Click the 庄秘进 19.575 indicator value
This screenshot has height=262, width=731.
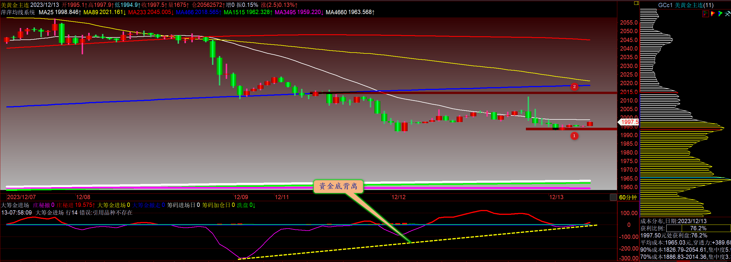76,205
